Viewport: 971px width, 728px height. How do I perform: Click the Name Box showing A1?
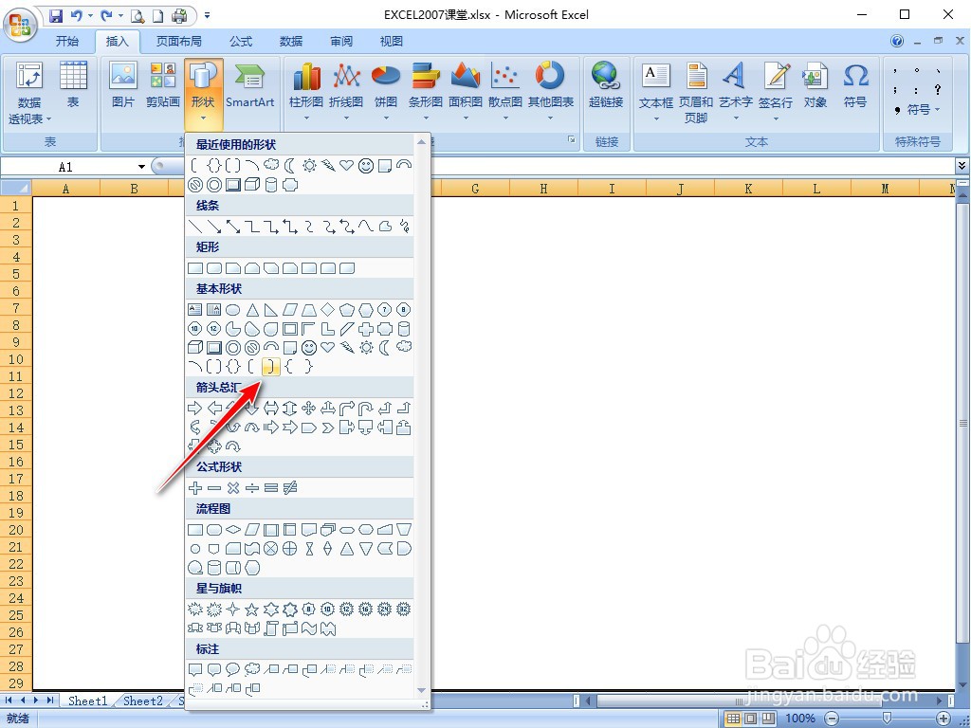coord(67,167)
